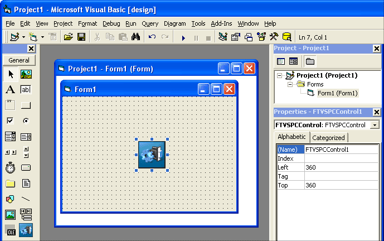Select the Frame control tool
The height and width of the screenshot is (241, 384).
[10, 105]
